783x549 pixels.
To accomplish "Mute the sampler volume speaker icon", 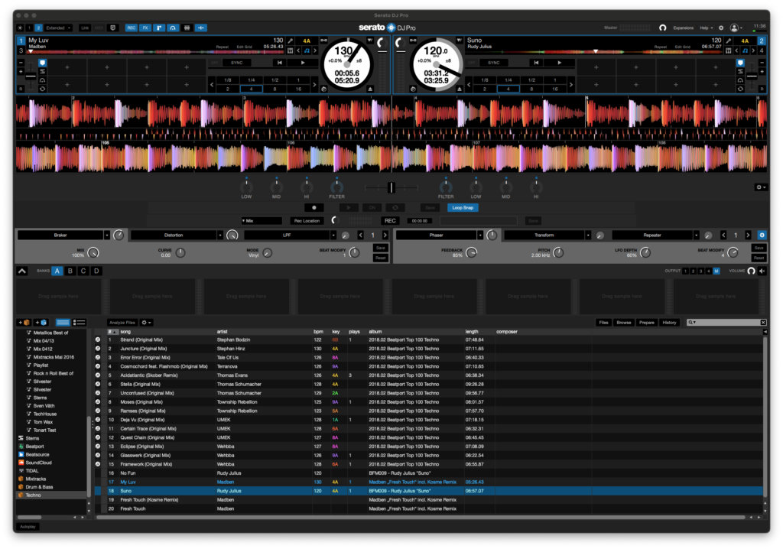I will pyautogui.click(x=762, y=271).
